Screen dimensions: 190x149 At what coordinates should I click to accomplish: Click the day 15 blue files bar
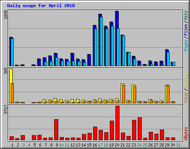[x=89, y=60]
